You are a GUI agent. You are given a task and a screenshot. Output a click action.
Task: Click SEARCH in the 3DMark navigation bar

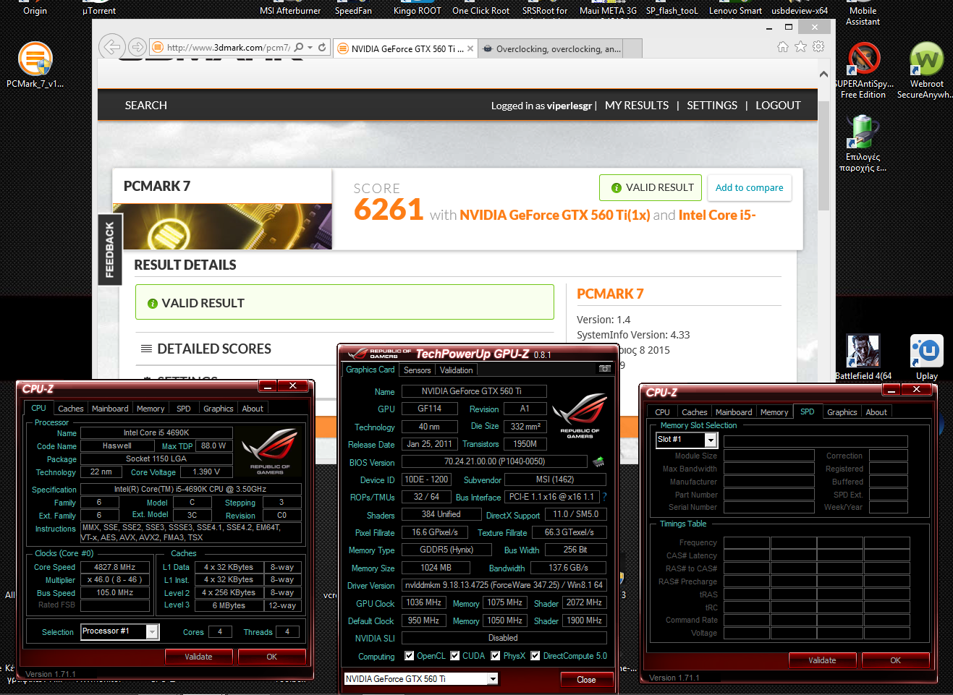(146, 106)
